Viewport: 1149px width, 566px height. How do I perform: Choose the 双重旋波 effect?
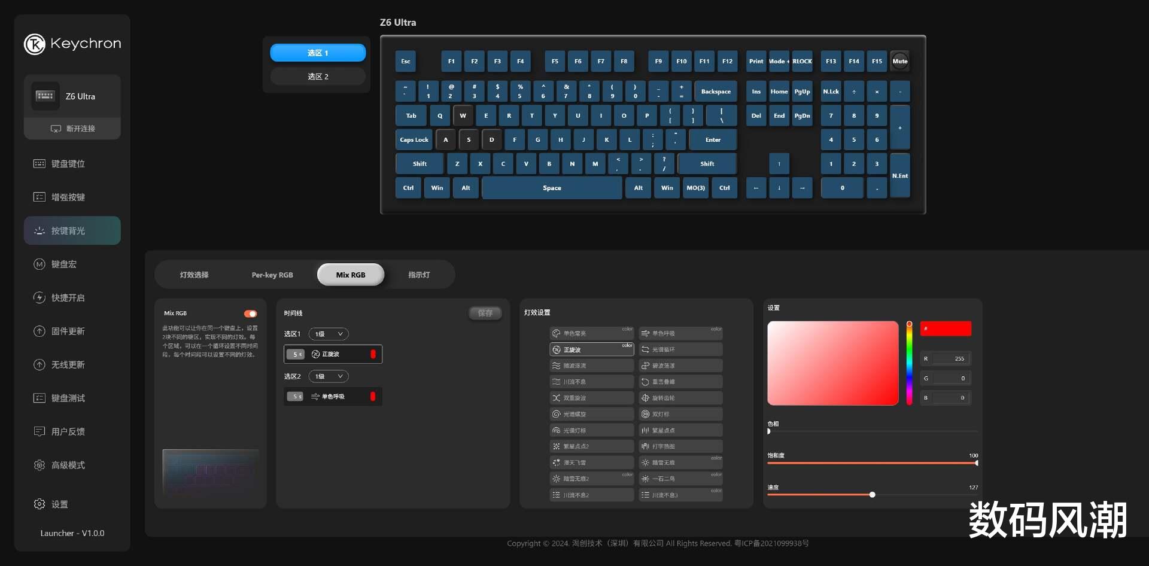pos(591,398)
